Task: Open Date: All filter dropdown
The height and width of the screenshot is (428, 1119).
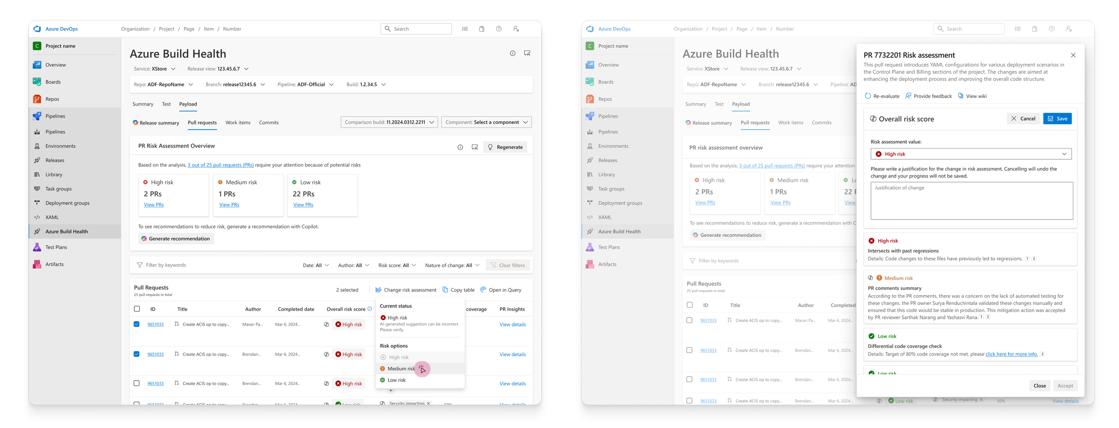Action: [316, 265]
